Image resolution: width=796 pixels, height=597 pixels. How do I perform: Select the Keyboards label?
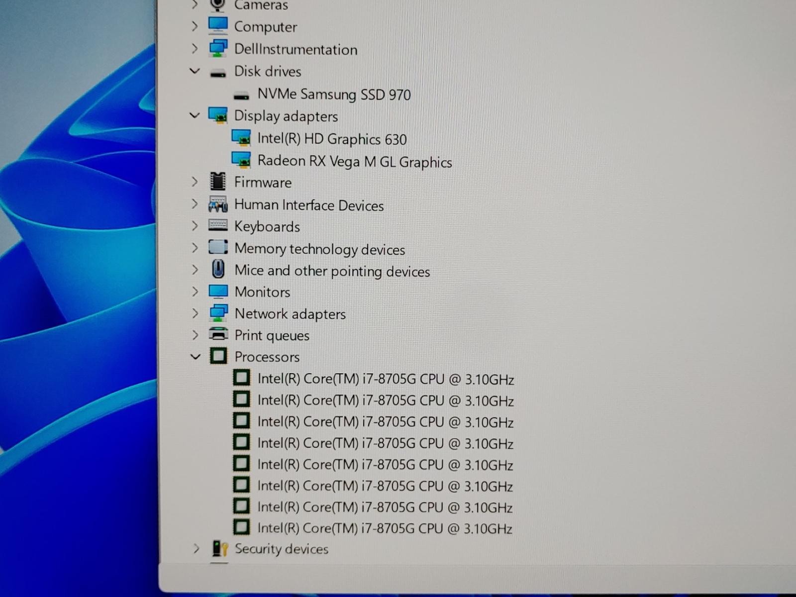(x=267, y=227)
